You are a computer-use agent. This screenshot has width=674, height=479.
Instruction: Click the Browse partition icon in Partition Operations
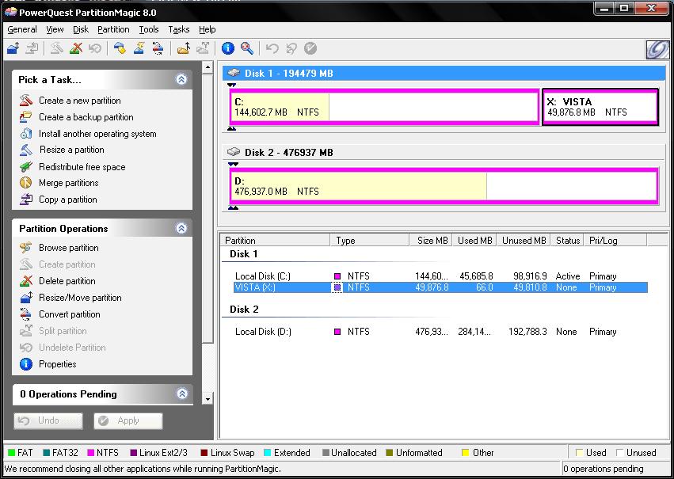click(x=26, y=248)
